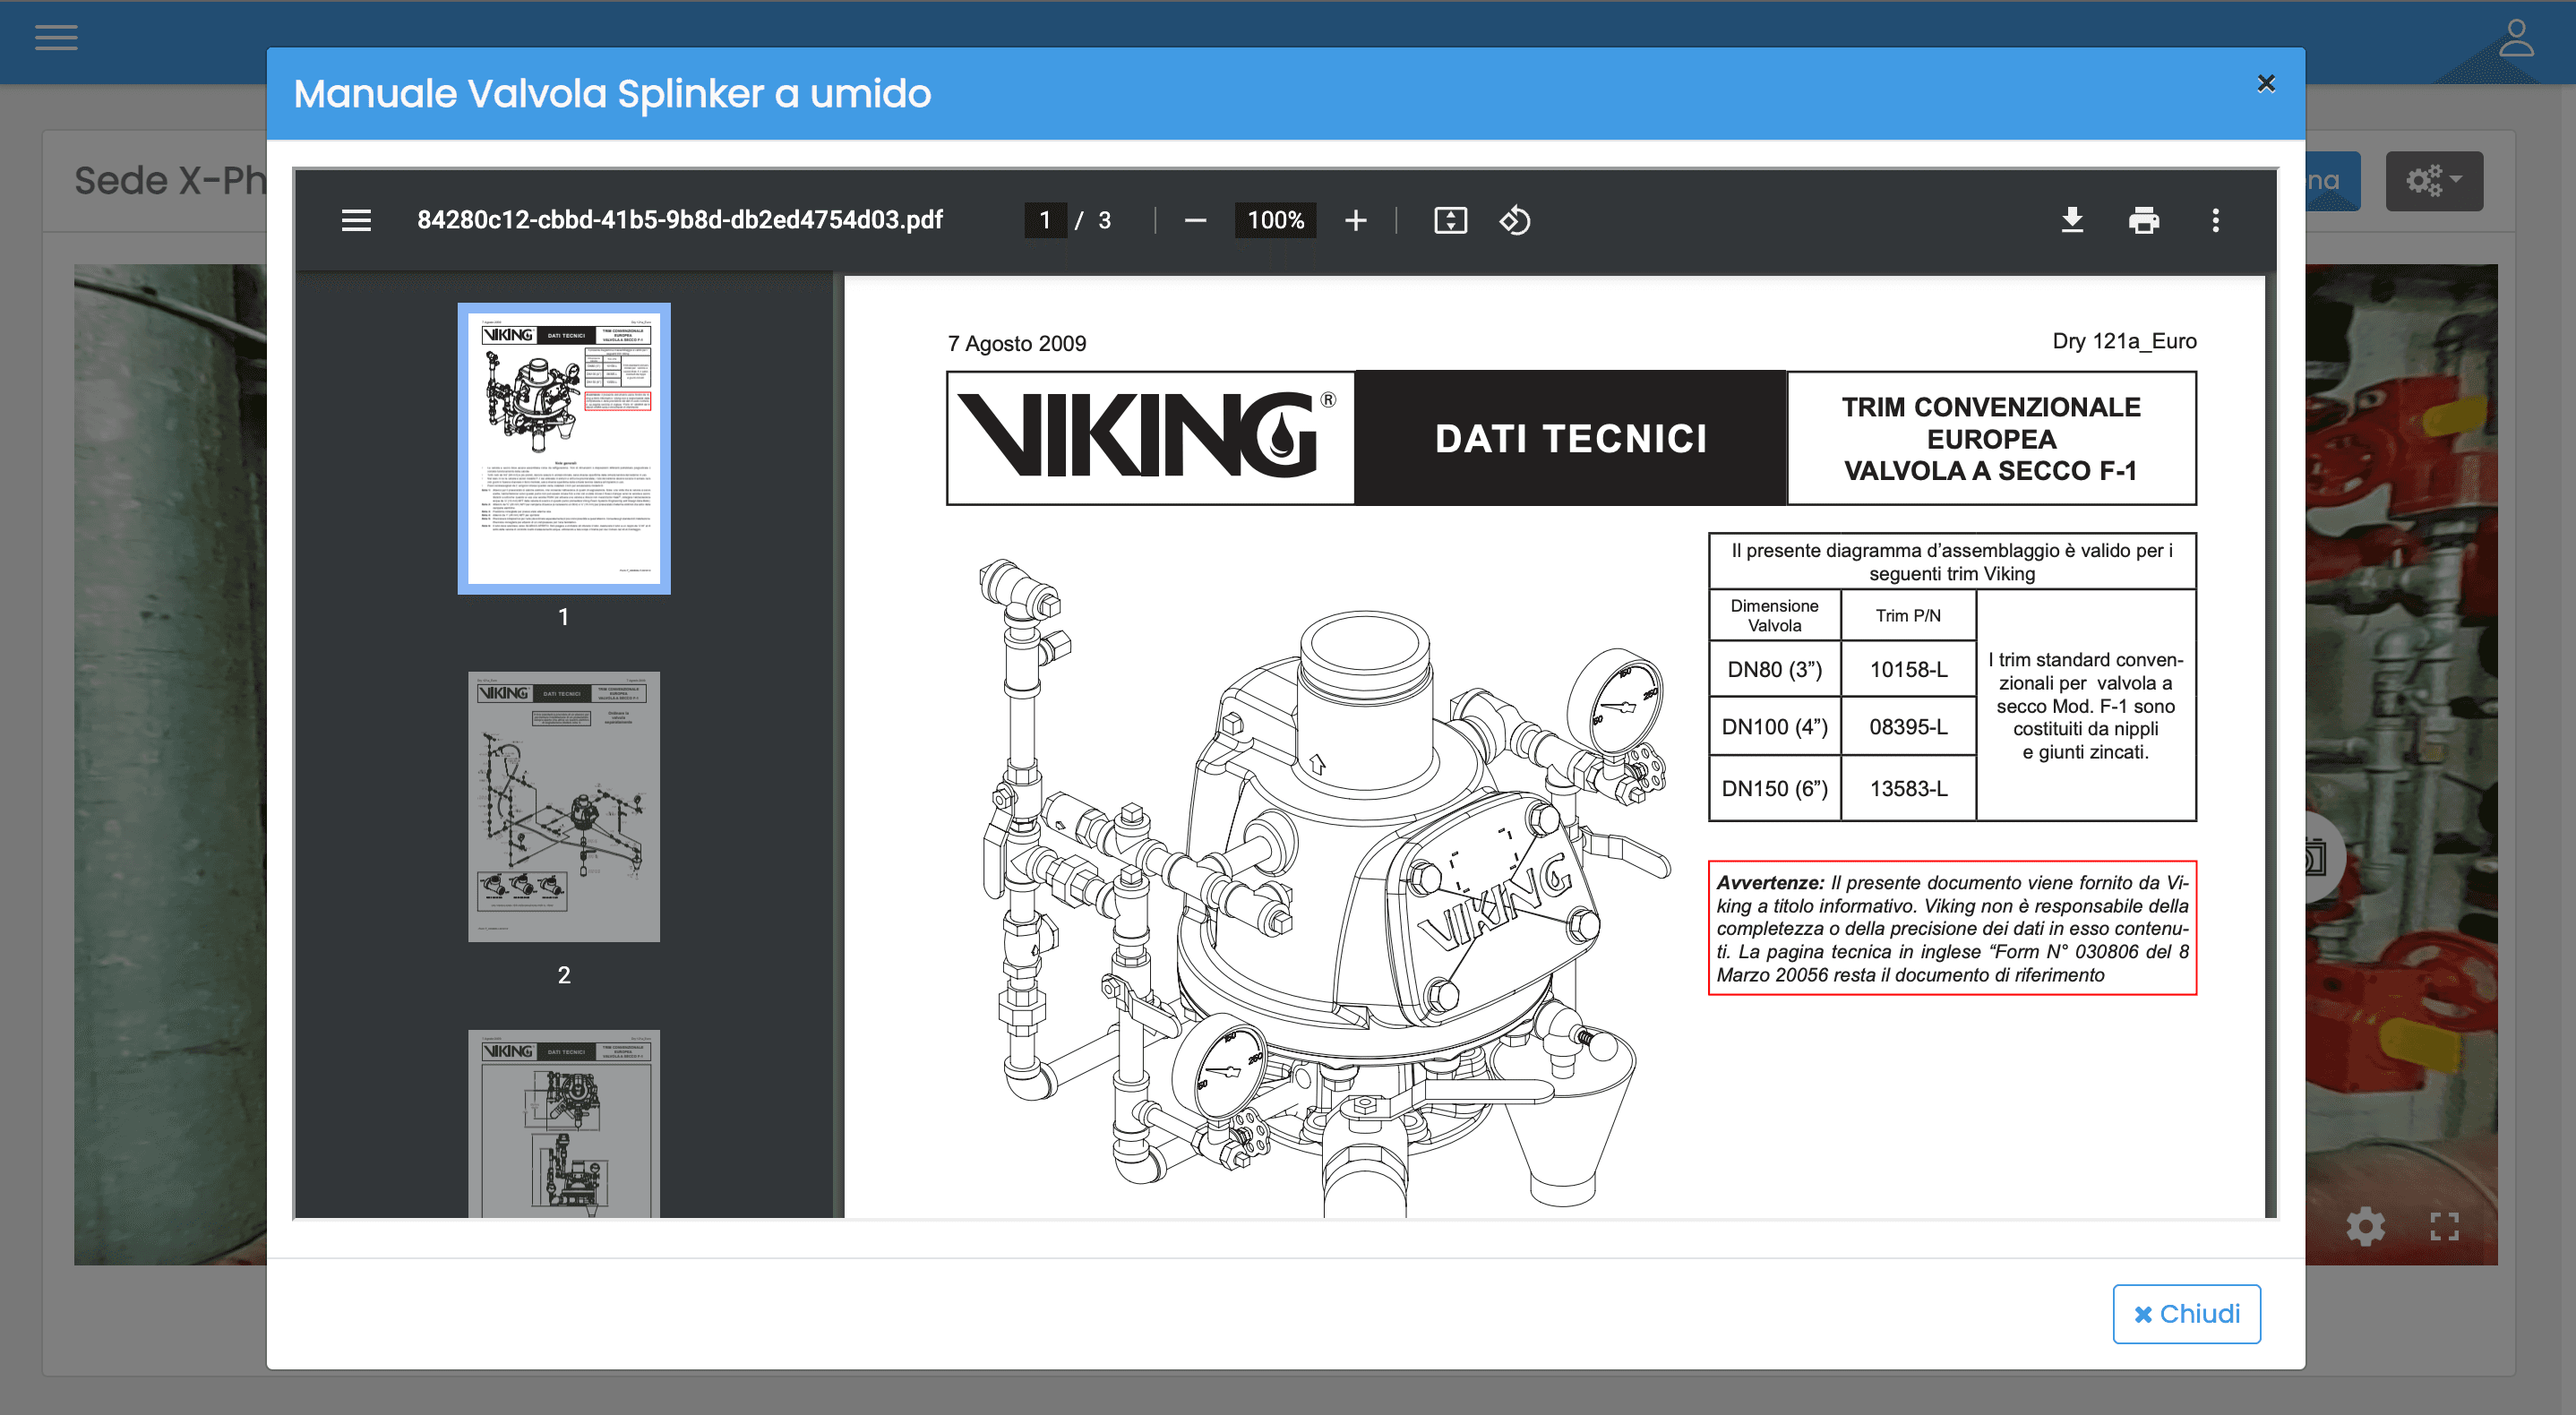Open the gears settings dropdown
2576x1415 pixels.
coord(2433,181)
